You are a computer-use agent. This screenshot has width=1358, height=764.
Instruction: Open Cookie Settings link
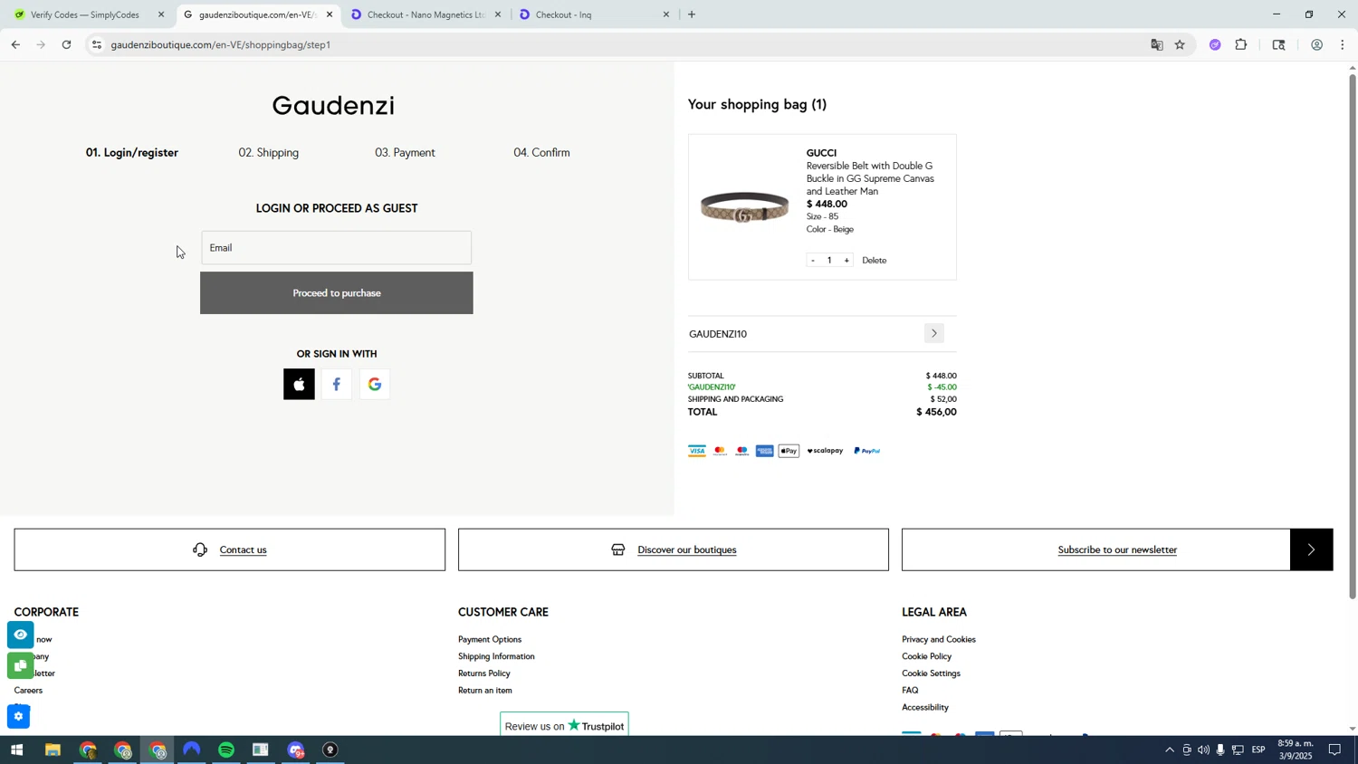932,673
